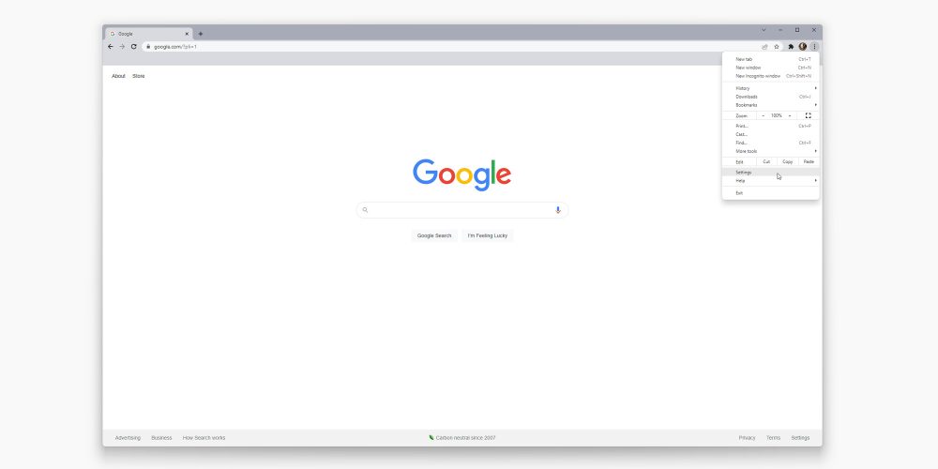Click the microphone voice search icon

click(558, 210)
